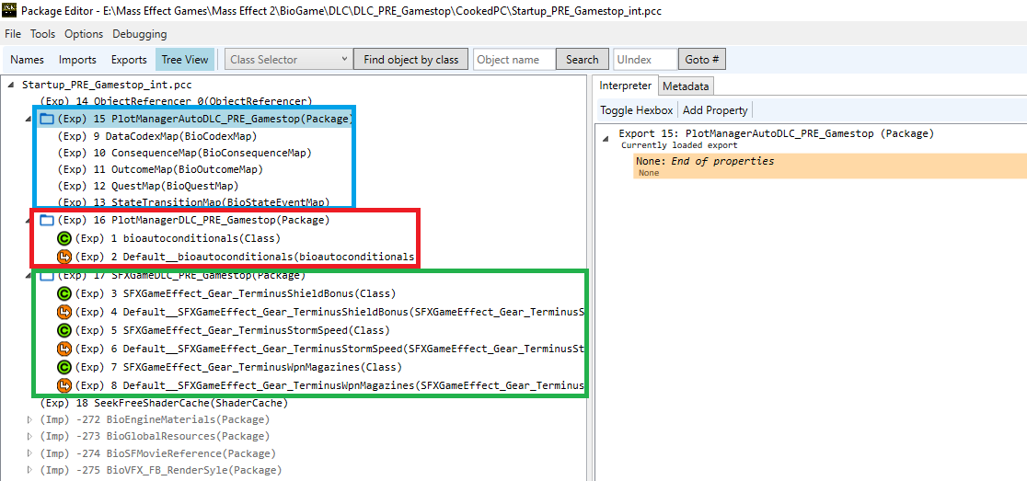1027x481 pixels.
Task: Select BioSFMovieReference import -274 row
Action: pos(158,453)
